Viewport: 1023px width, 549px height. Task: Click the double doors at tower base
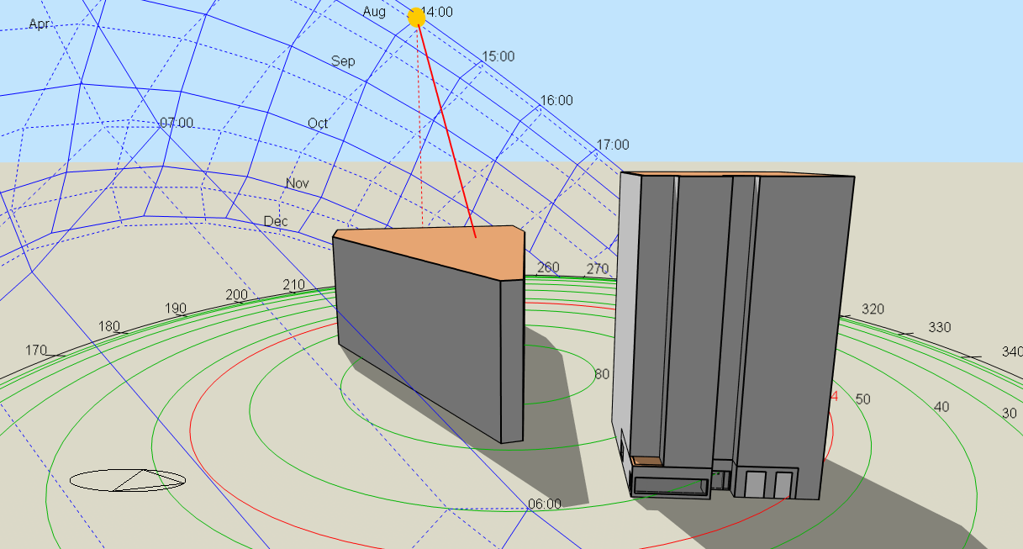coord(768,484)
